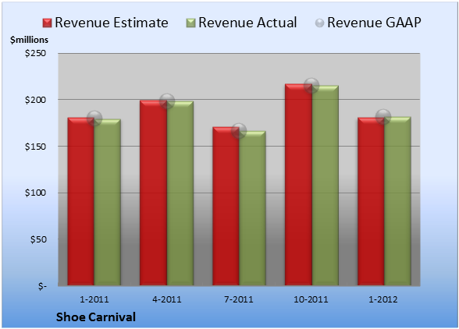The width and height of the screenshot is (459, 329).
Task: Click the '$-' axis baseline label
Action: coord(42,286)
